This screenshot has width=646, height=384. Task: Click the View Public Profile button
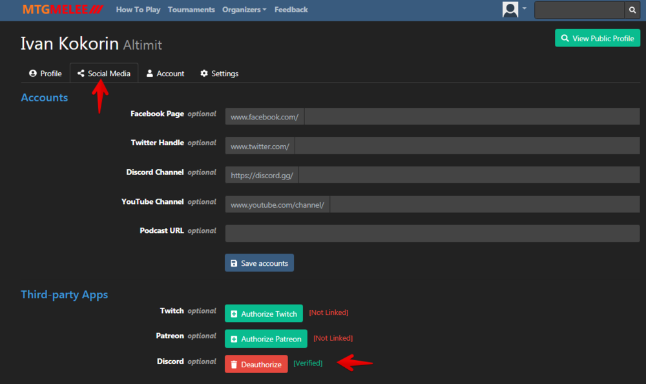pos(597,38)
